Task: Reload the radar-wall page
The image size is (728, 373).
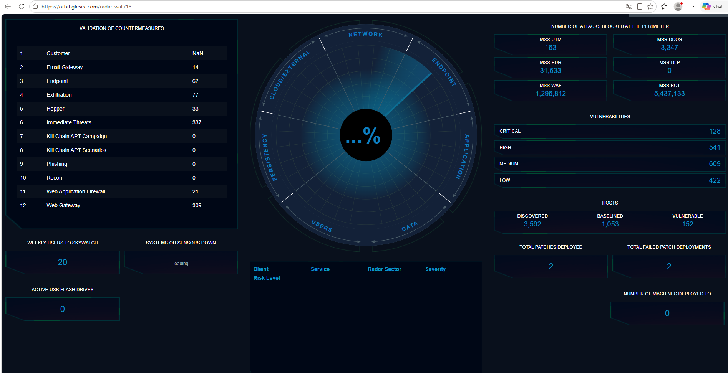Action: pos(22,7)
